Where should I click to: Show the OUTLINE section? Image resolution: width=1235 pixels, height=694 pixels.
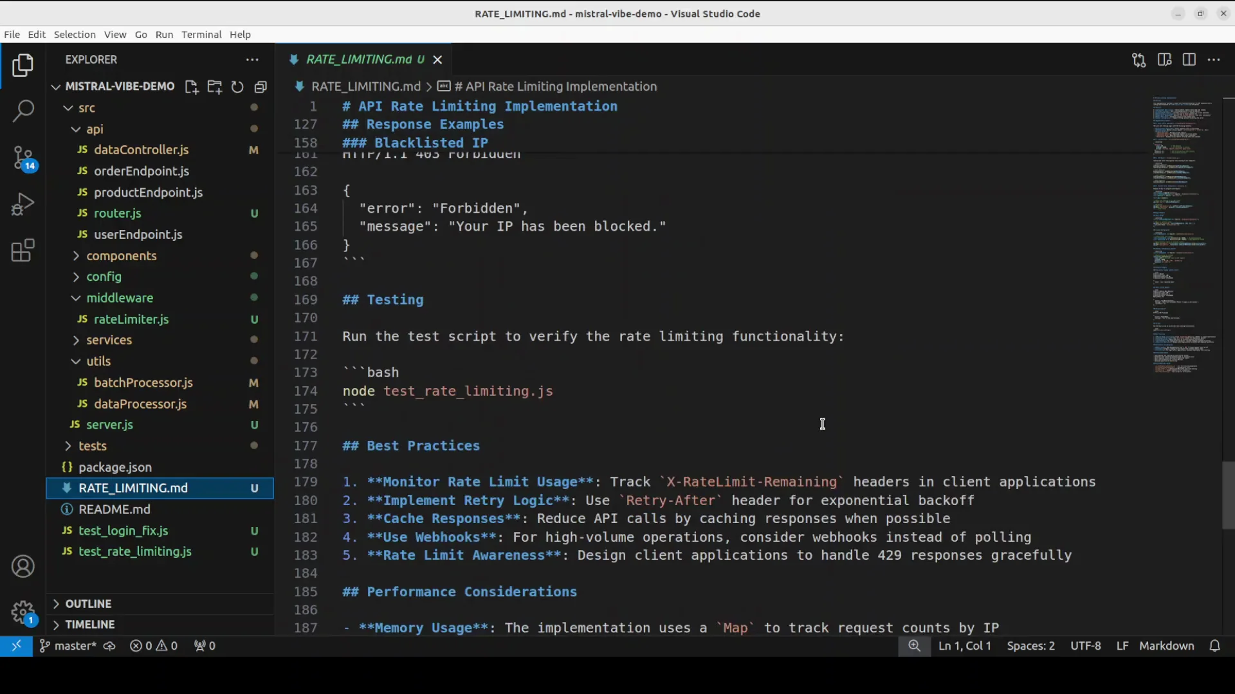[89, 603]
